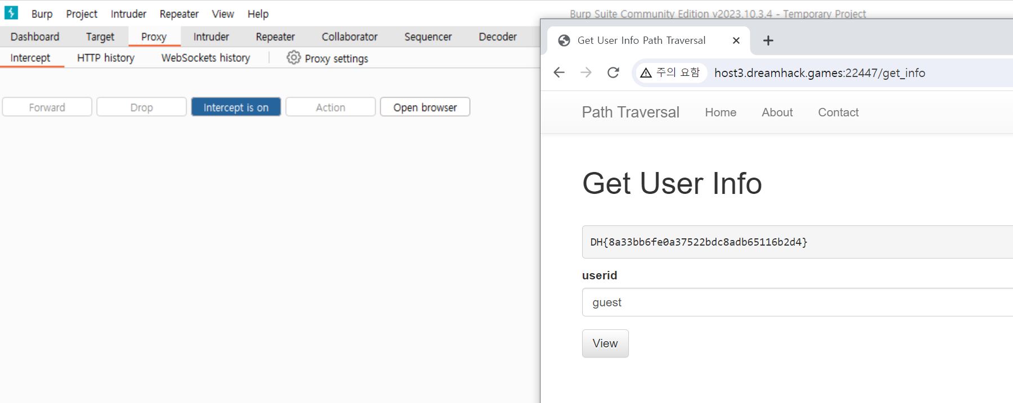Image resolution: width=1013 pixels, height=403 pixels.
Task: Open the Intruder menu in the menu bar
Action: (x=128, y=13)
